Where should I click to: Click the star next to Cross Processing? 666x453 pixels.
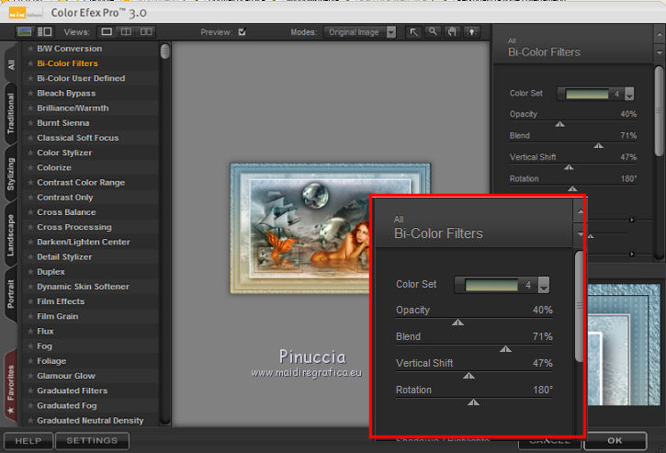tap(30, 227)
